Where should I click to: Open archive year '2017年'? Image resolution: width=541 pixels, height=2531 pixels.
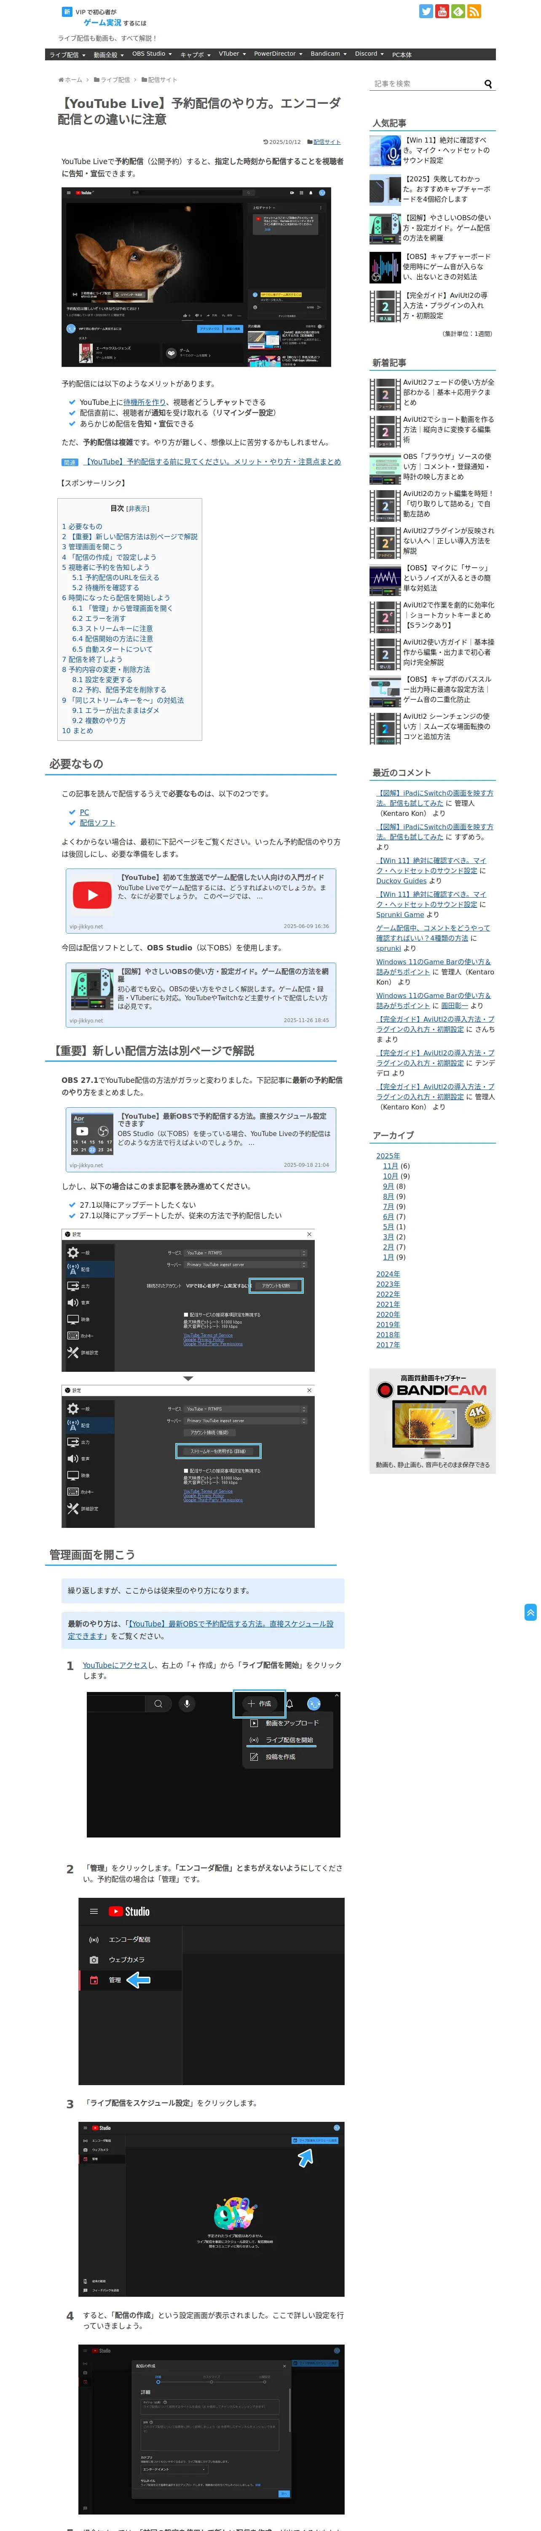388,1345
